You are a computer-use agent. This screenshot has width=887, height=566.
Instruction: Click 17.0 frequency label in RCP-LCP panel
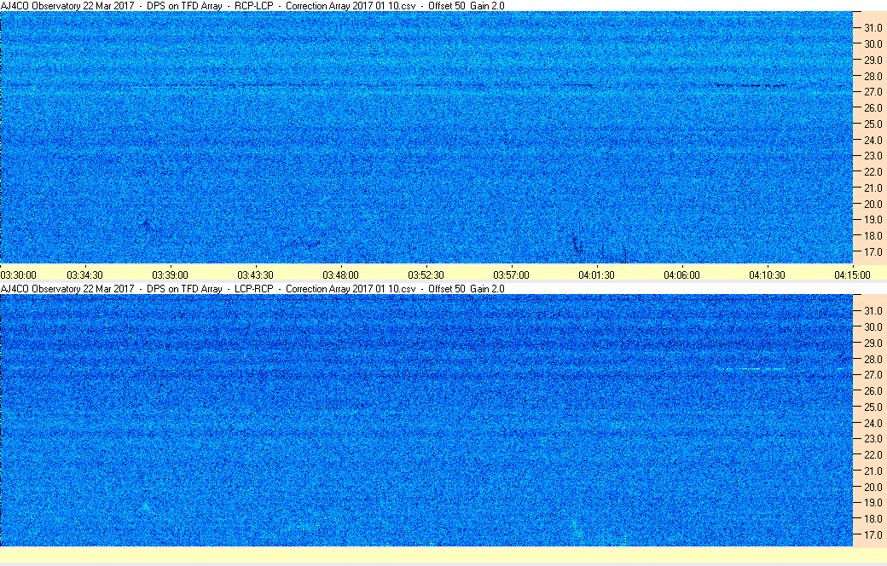(x=873, y=251)
